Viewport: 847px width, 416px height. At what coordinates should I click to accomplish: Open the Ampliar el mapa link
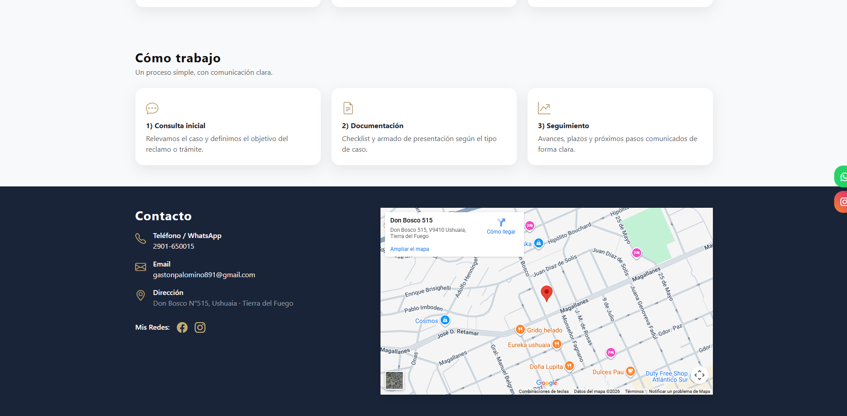[409, 249]
